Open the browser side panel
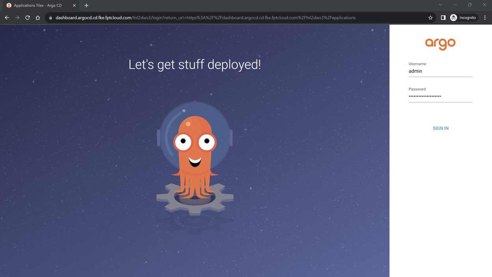The width and height of the screenshot is (492, 277). (443, 18)
